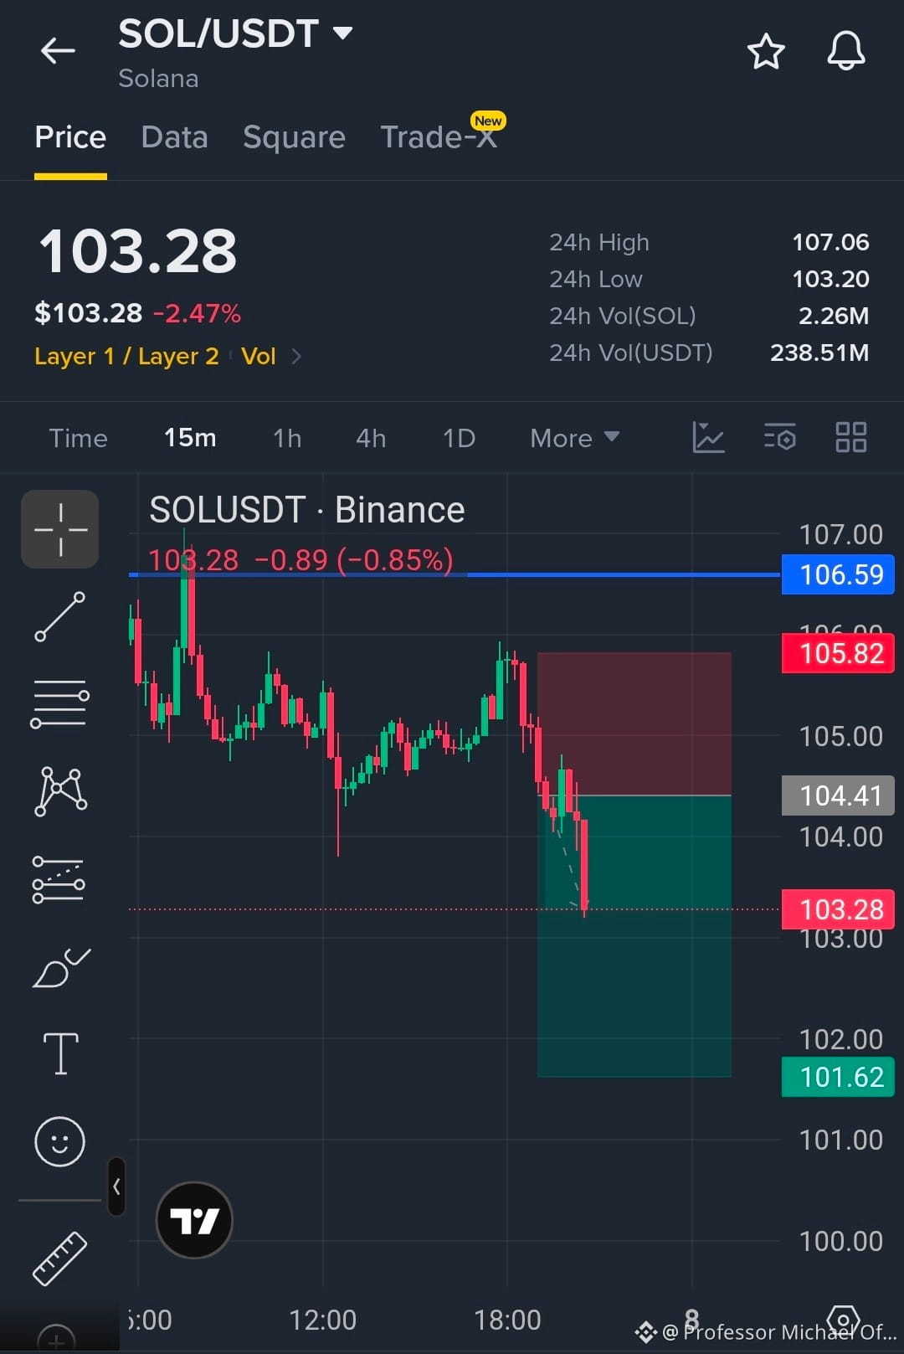Select the 1h timeframe
Screen dimensions: 904x1354
(287, 438)
